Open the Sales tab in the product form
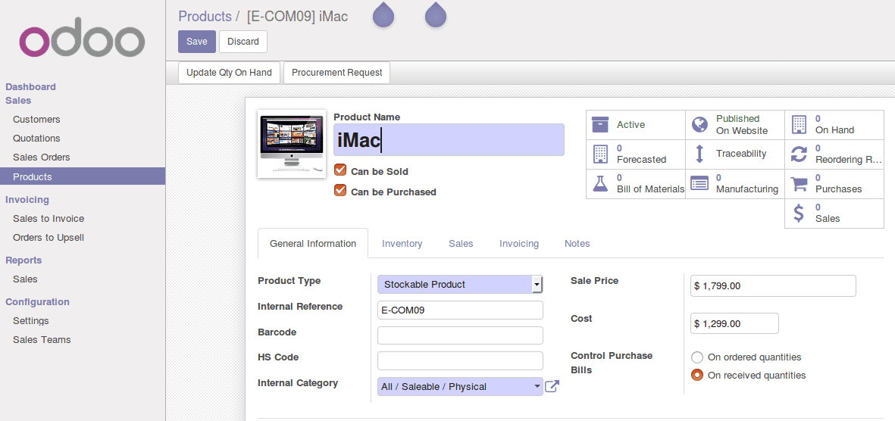895x421 pixels. click(x=461, y=244)
